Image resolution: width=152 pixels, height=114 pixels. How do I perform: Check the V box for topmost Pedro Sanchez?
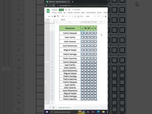pos(95,58)
